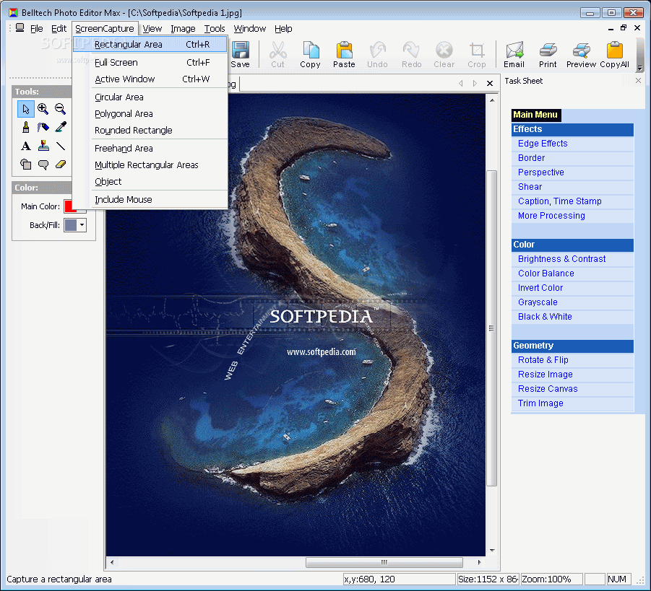The width and height of the screenshot is (651, 591).
Task: Select the shapes tool
Action: tap(26, 165)
